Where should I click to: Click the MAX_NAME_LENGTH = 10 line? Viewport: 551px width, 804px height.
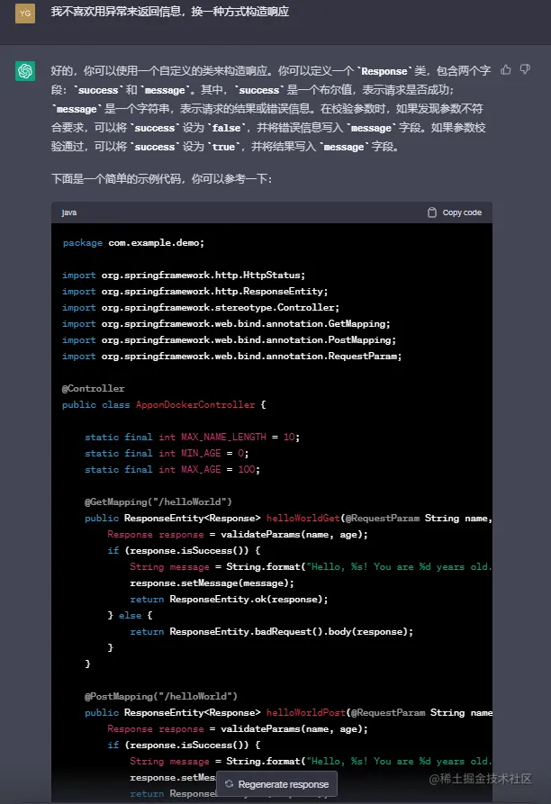(x=192, y=437)
